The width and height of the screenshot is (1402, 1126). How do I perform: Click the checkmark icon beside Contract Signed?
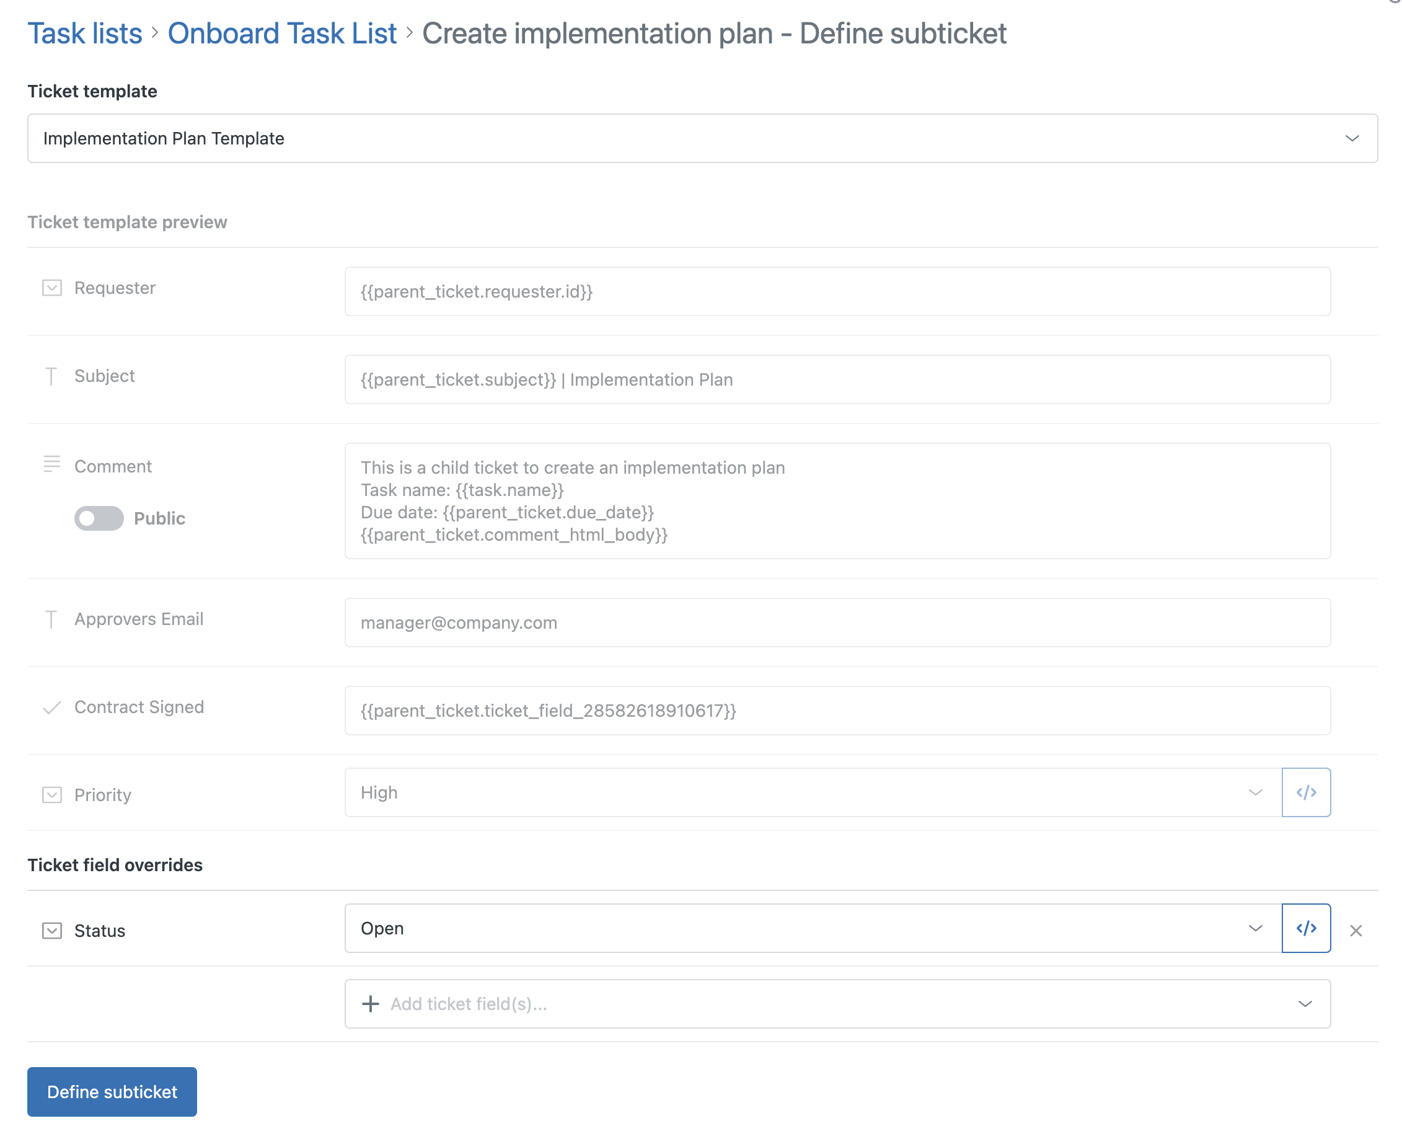[x=52, y=708]
